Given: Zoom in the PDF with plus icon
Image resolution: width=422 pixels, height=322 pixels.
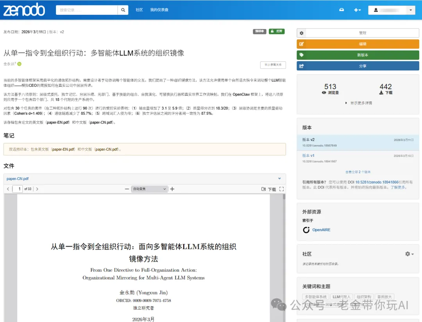Looking at the screenshot, I should [172, 189].
